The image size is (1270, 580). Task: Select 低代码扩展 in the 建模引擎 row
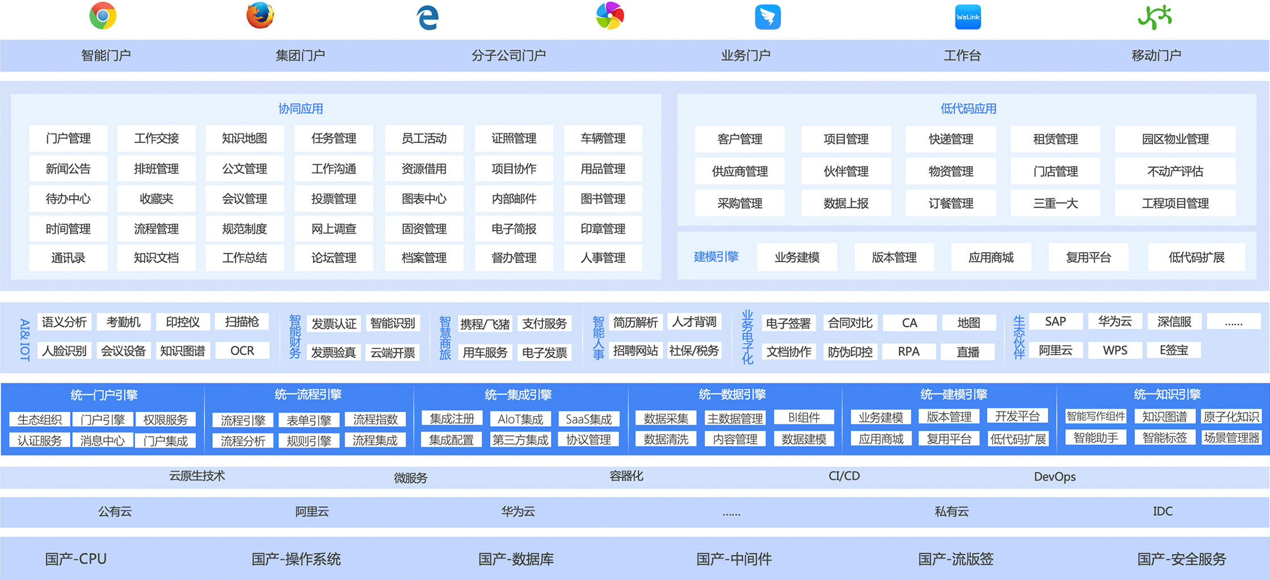[1196, 258]
